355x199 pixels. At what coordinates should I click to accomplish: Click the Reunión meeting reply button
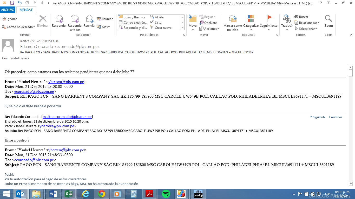tap(105, 19)
